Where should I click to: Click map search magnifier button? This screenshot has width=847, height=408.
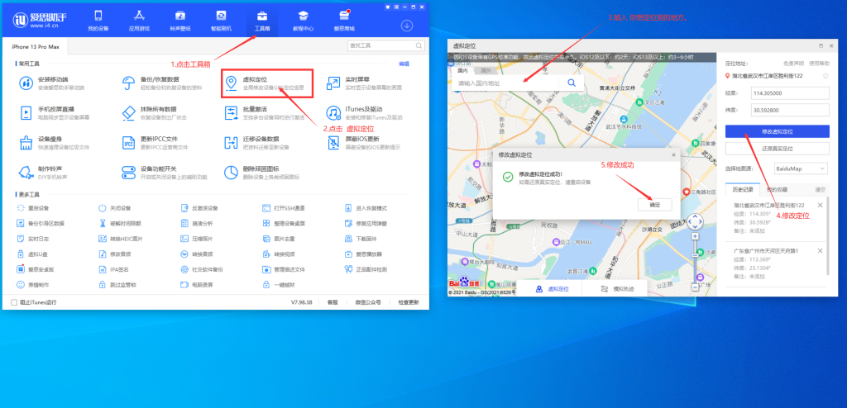[x=572, y=83]
